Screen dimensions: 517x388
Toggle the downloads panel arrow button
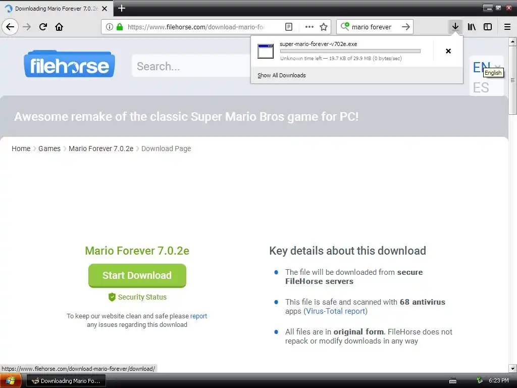455,27
